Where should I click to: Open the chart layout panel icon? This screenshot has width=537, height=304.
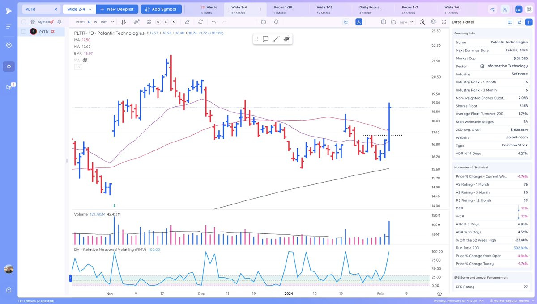pos(383,21)
